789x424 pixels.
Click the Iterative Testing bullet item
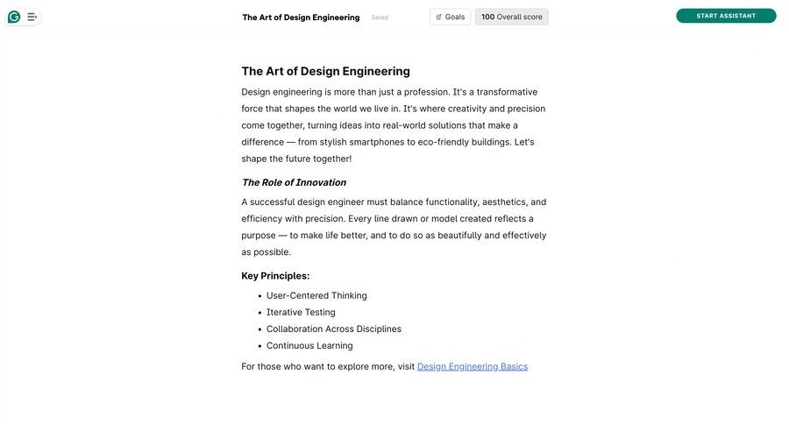coord(301,312)
